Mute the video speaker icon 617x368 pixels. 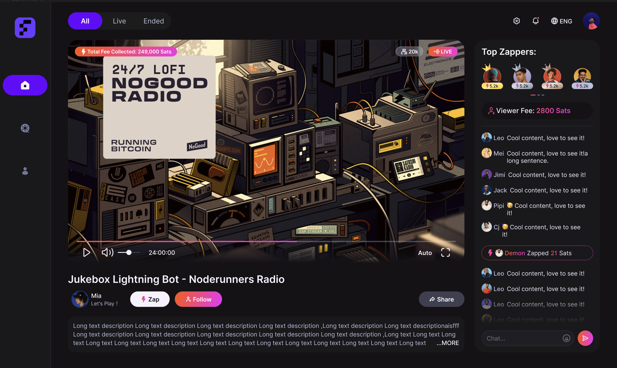coord(108,253)
